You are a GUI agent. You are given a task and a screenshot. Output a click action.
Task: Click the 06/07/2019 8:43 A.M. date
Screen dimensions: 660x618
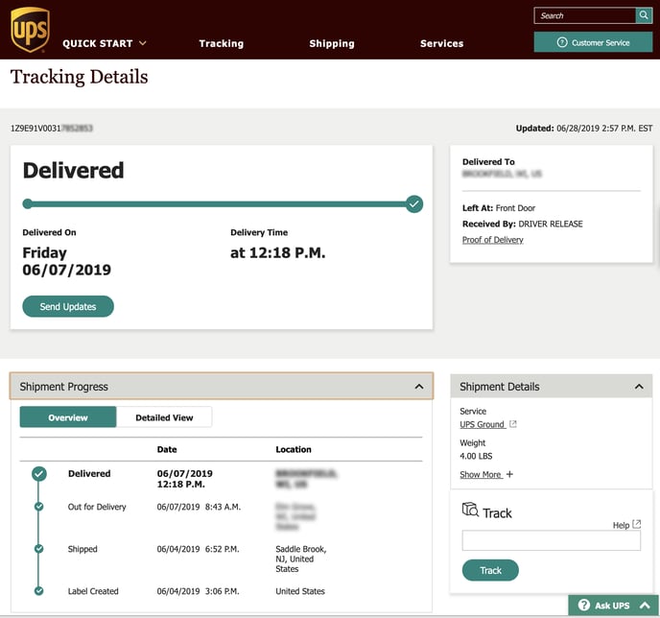pos(199,507)
